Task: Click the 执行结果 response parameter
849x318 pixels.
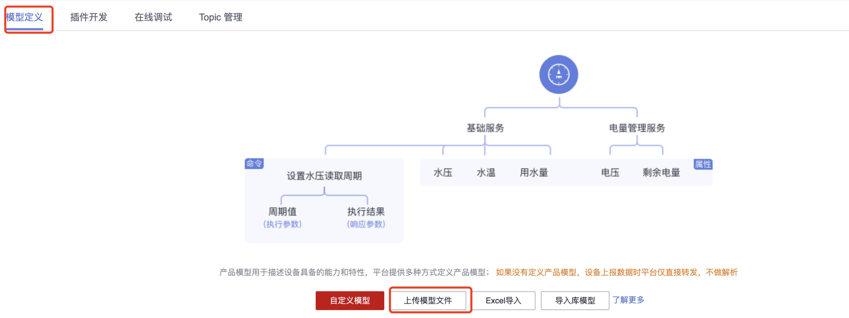Action: (x=366, y=212)
